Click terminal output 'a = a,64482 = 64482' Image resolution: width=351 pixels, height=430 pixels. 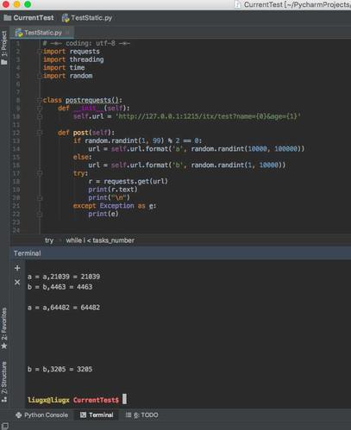(x=64, y=308)
